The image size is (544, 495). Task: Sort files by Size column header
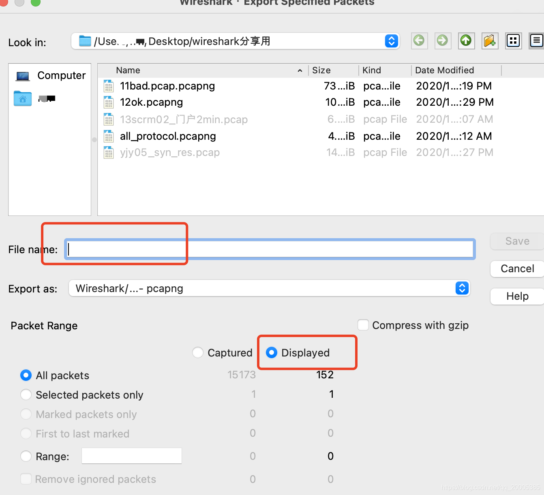coord(334,70)
